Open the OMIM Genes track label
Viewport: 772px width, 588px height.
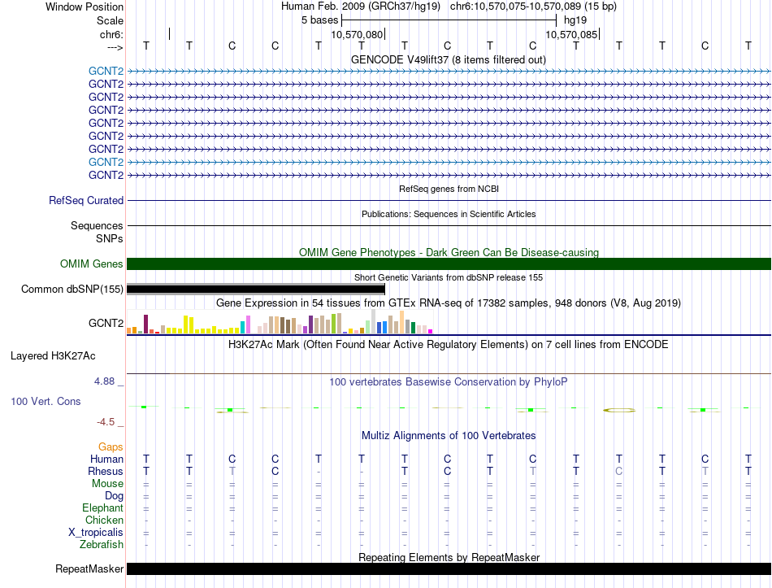click(91, 264)
